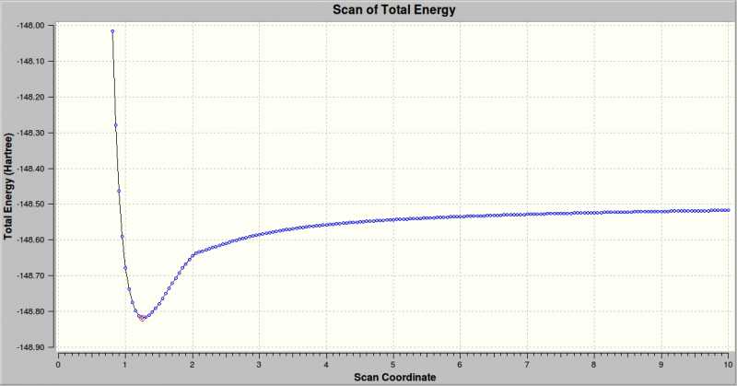
Task: Click the x-axis tick label 4
Action: point(326,365)
